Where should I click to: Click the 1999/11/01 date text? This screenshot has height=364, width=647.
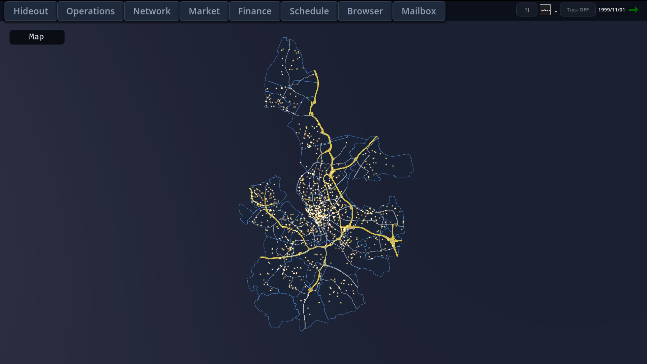611,10
